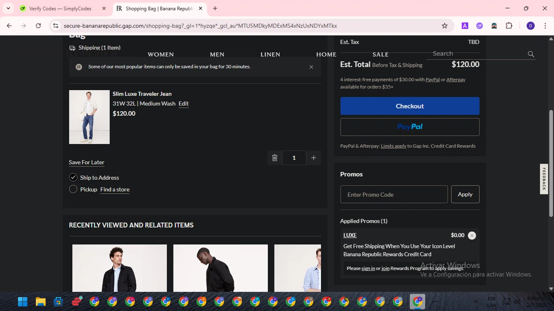Click Save For Later
The width and height of the screenshot is (554, 311).
(x=86, y=162)
